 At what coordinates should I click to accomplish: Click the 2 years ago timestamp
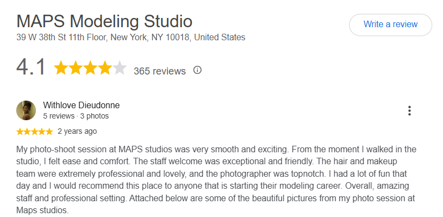coord(77,132)
